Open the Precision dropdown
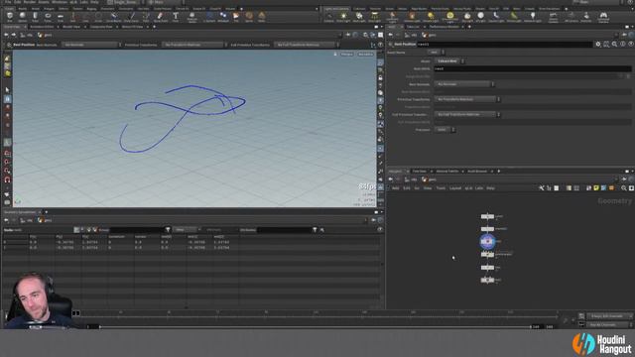 [444, 130]
